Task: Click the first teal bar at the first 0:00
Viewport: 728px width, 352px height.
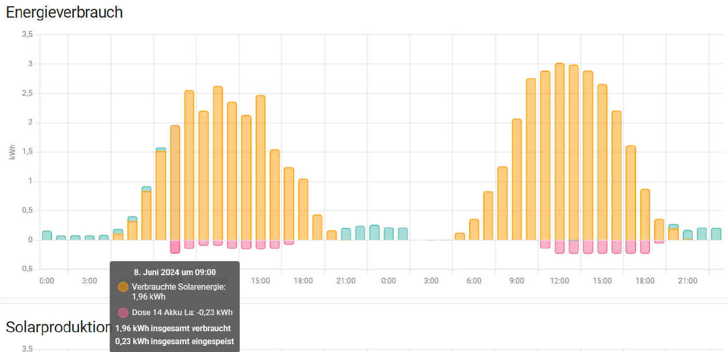Action: [x=47, y=235]
